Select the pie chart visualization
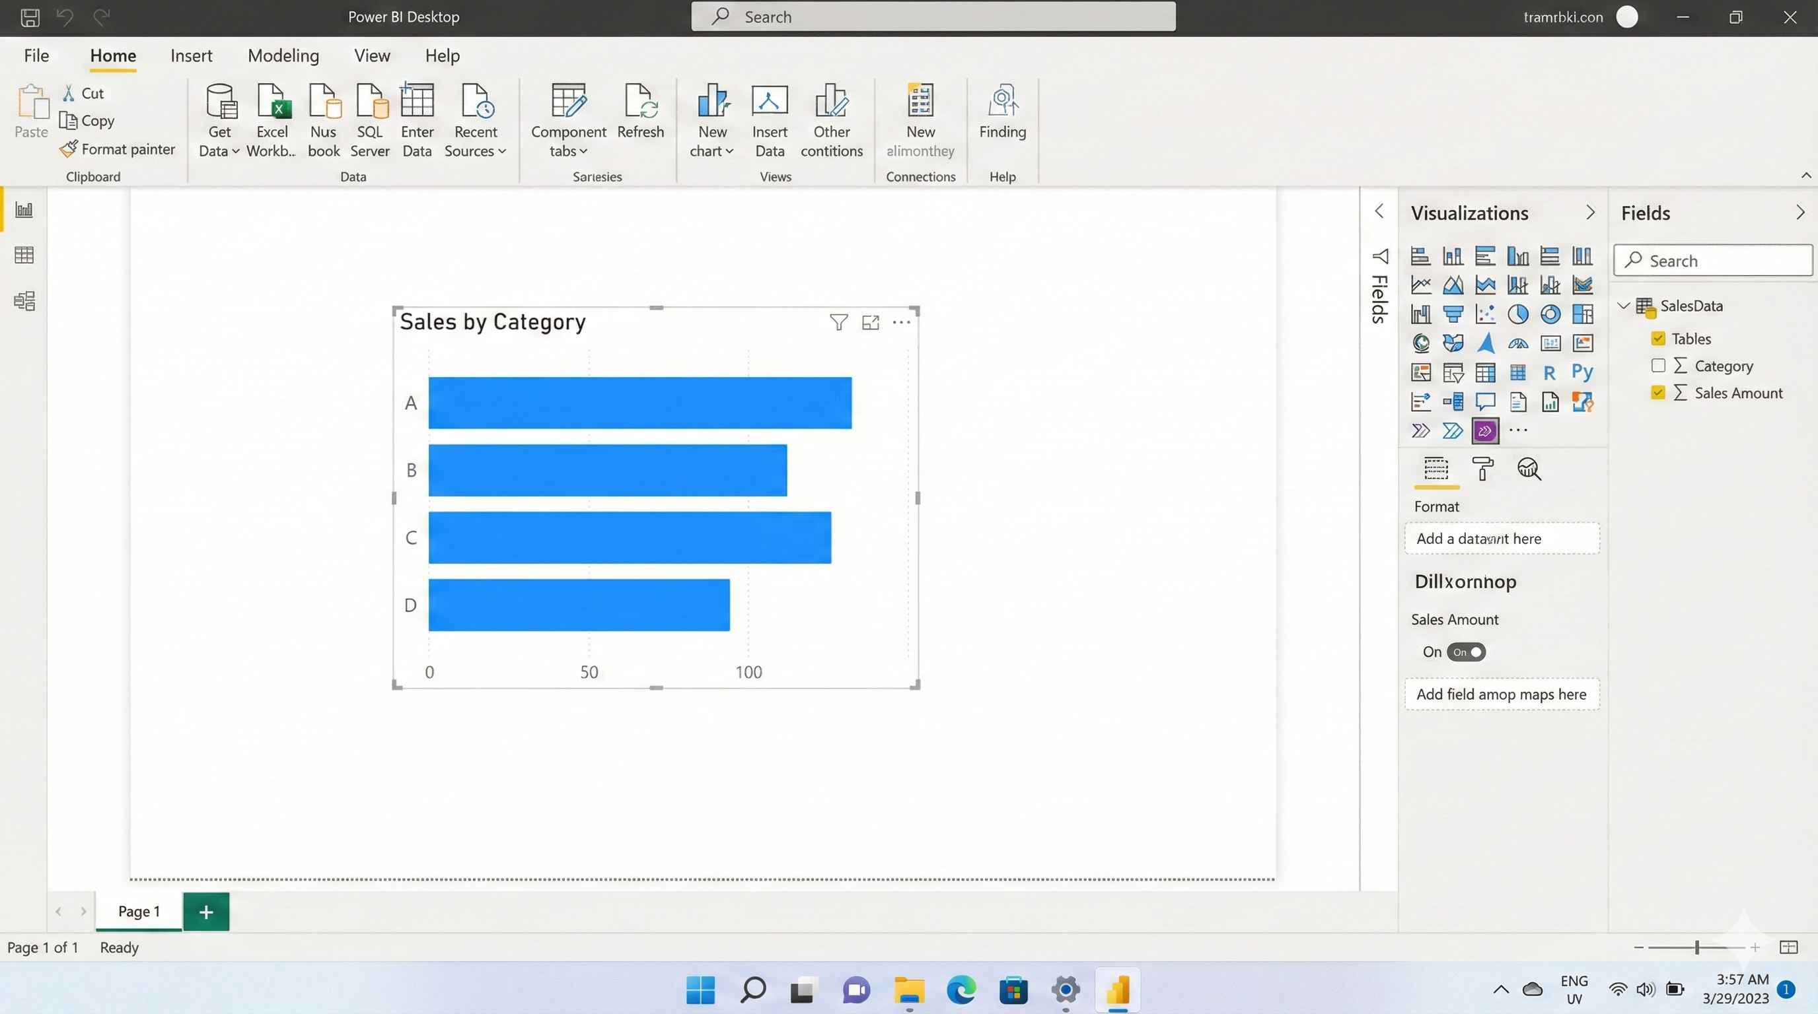Viewport: 1818px width, 1014px height. [x=1518, y=314]
